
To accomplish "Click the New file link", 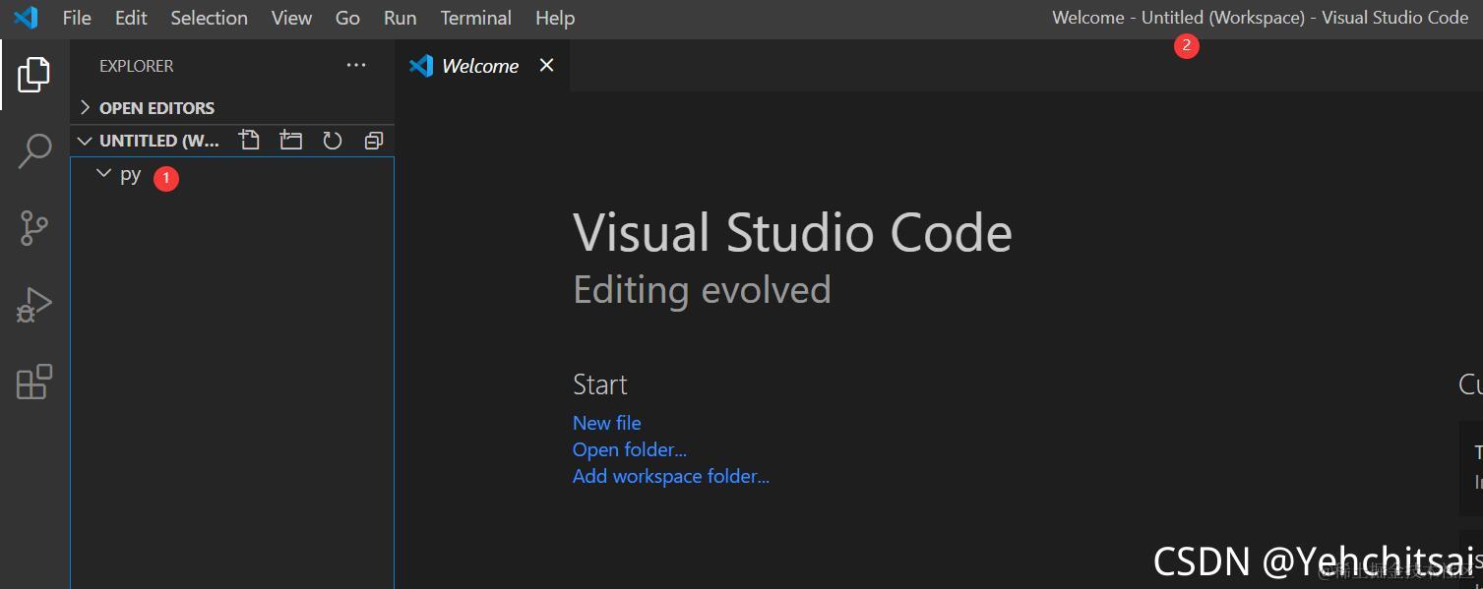I will coord(607,423).
